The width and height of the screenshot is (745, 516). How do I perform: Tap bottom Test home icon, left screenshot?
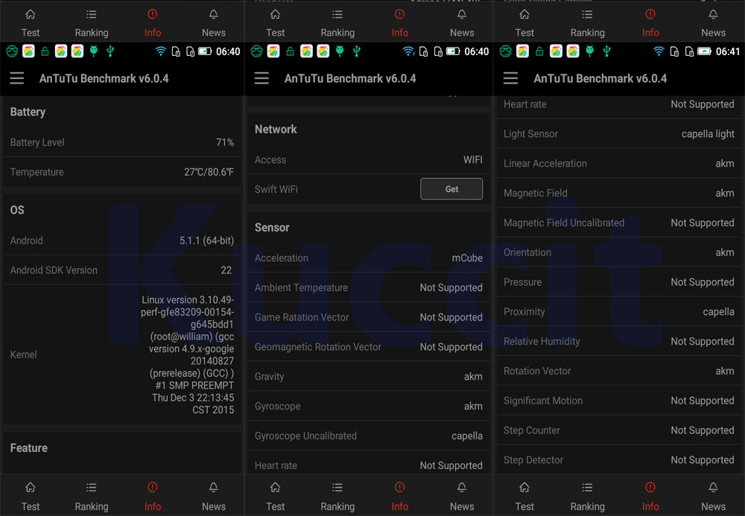[31, 488]
